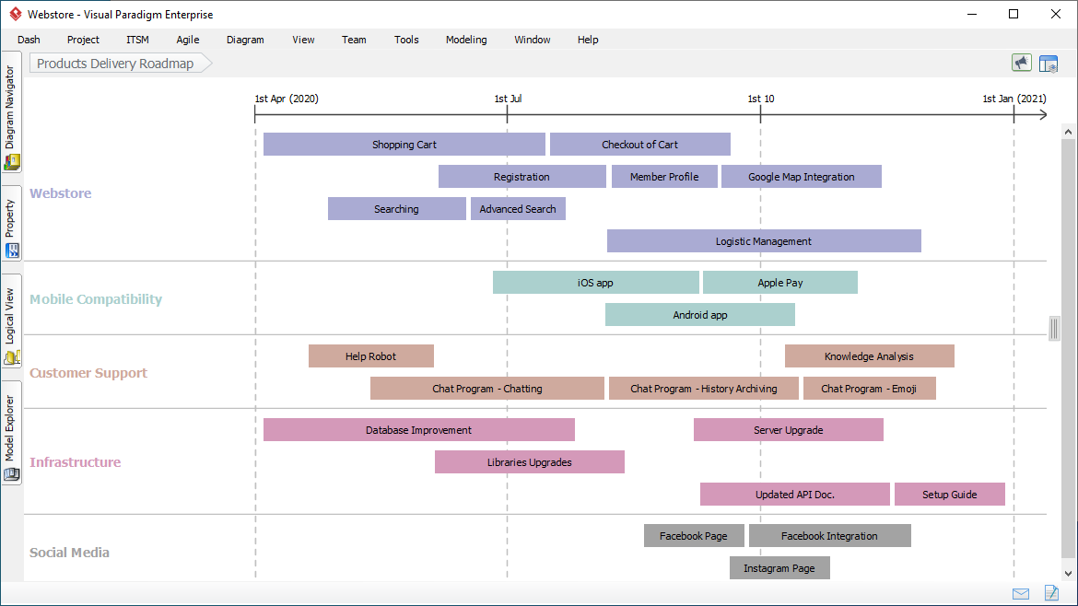Open the Diagram menu
This screenshot has height=606, width=1078.
pos(244,40)
